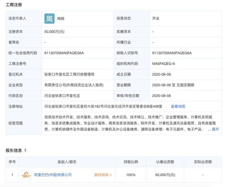Click the 曾用名 label cell

click(x=24, y=42)
